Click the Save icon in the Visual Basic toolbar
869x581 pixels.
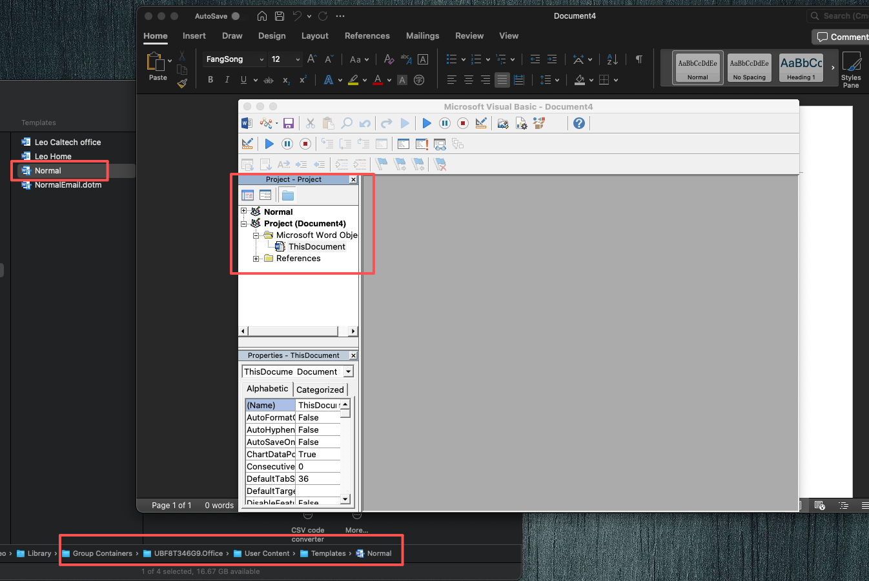pos(289,123)
